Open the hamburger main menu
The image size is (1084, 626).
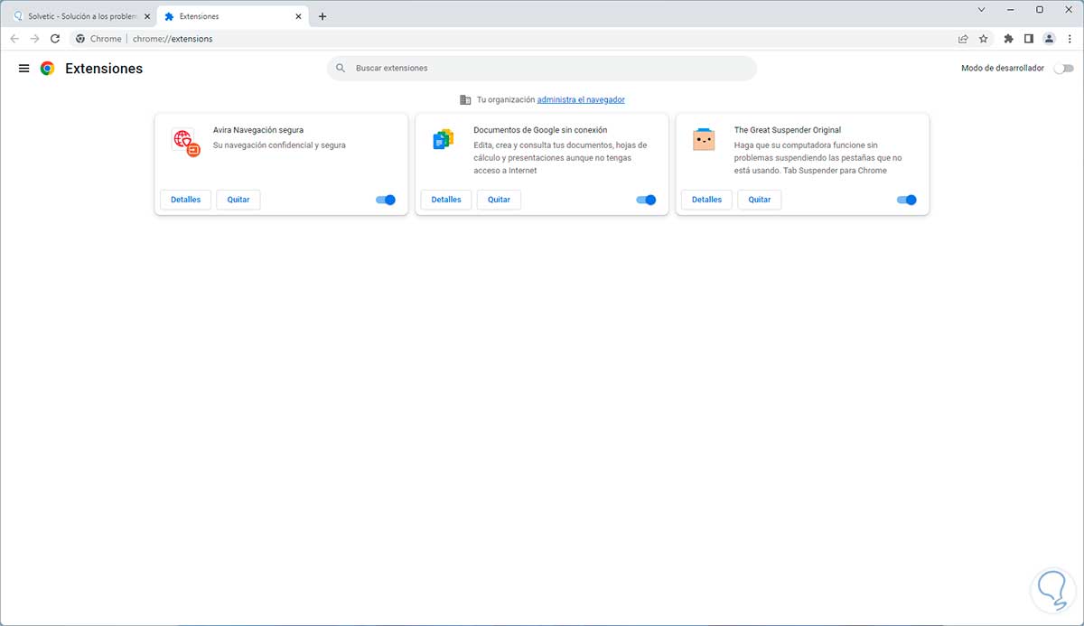click(x=24, y=68)
